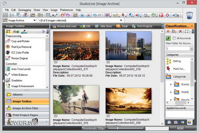199x133 pixels.
Task: Click the Rating stars icon
Action: click(x=168, y=61)
